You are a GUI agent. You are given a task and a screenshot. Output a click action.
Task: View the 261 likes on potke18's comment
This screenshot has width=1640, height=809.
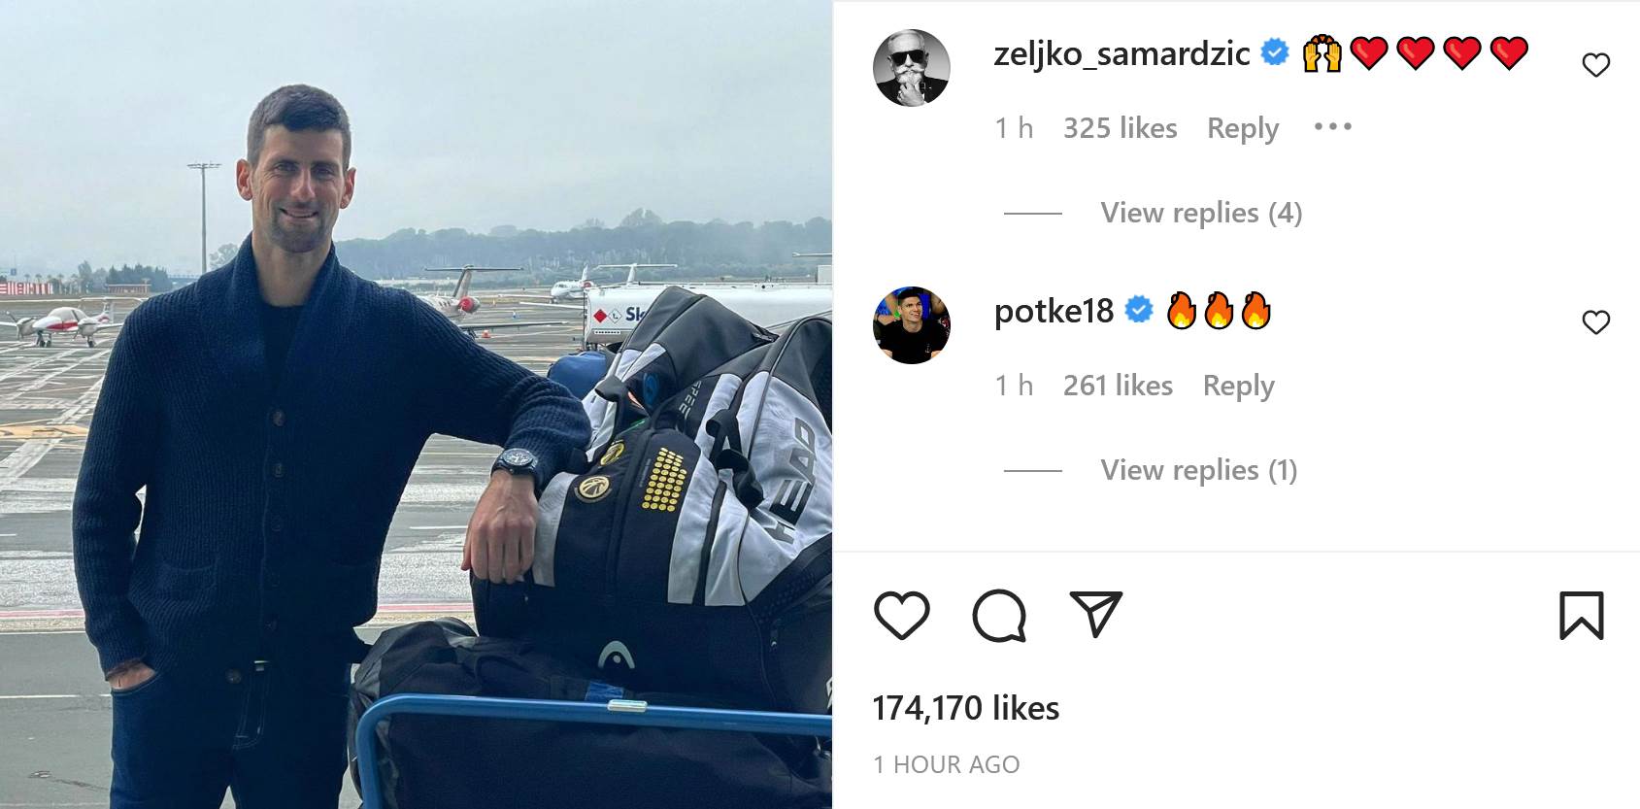click(1118, 386)
